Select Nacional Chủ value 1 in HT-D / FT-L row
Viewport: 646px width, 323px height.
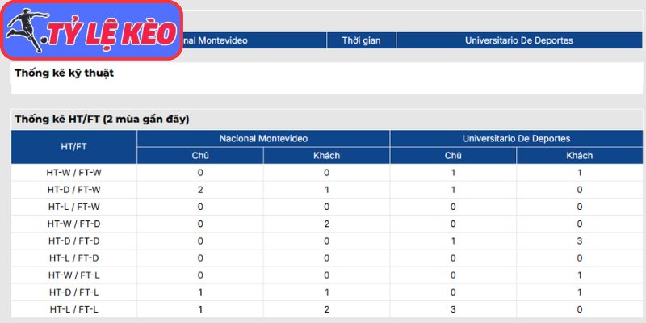pos(200,292)
